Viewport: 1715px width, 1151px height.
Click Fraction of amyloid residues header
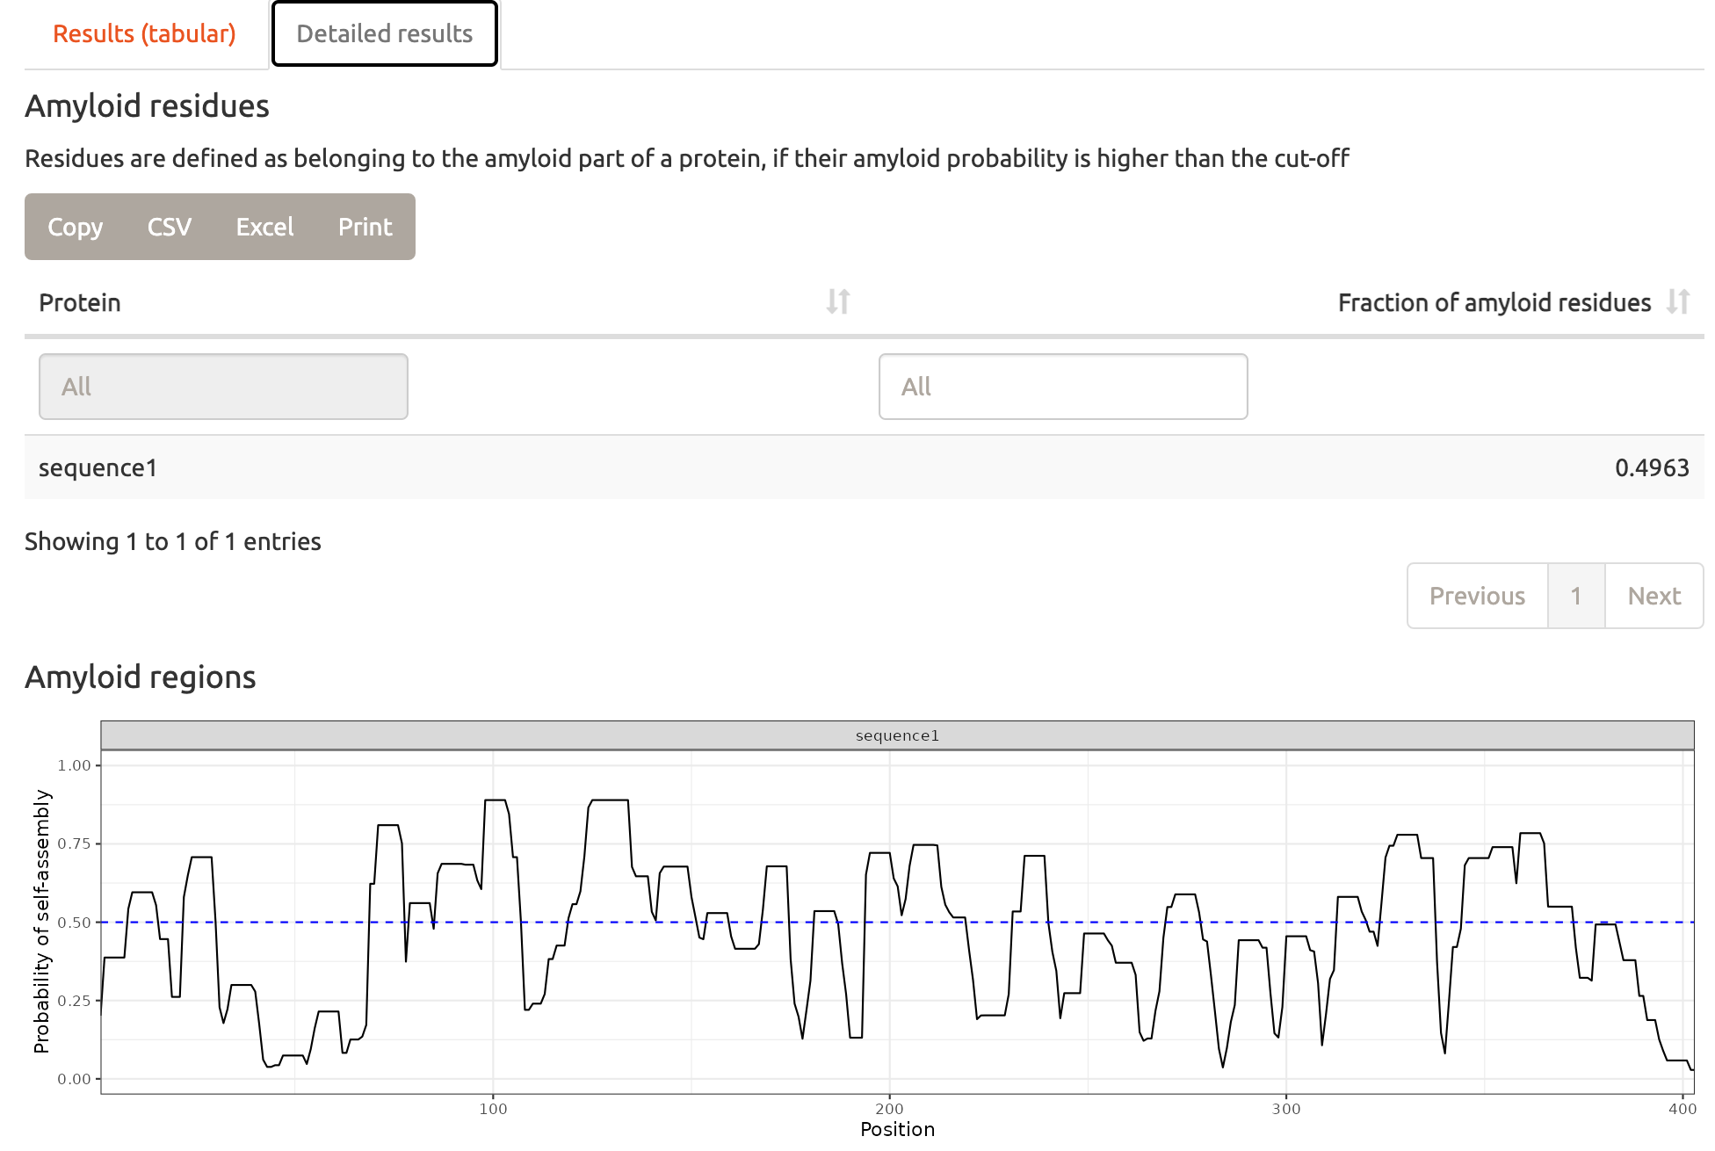click(1494, 302)
